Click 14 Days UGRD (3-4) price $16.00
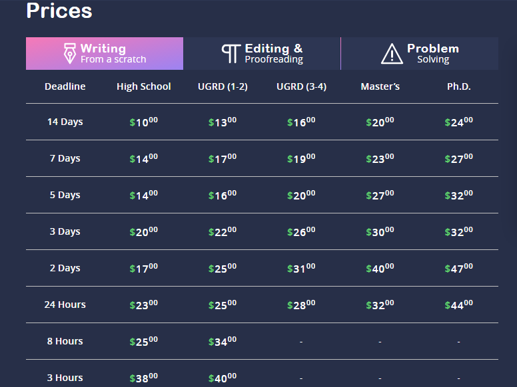This screenshot has width=517, height=387. [301, 122]
